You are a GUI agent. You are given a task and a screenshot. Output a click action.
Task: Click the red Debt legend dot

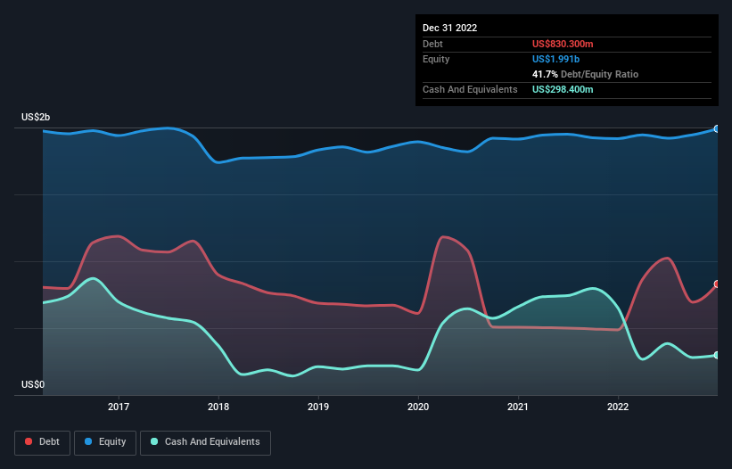click(x=29, y=441)
